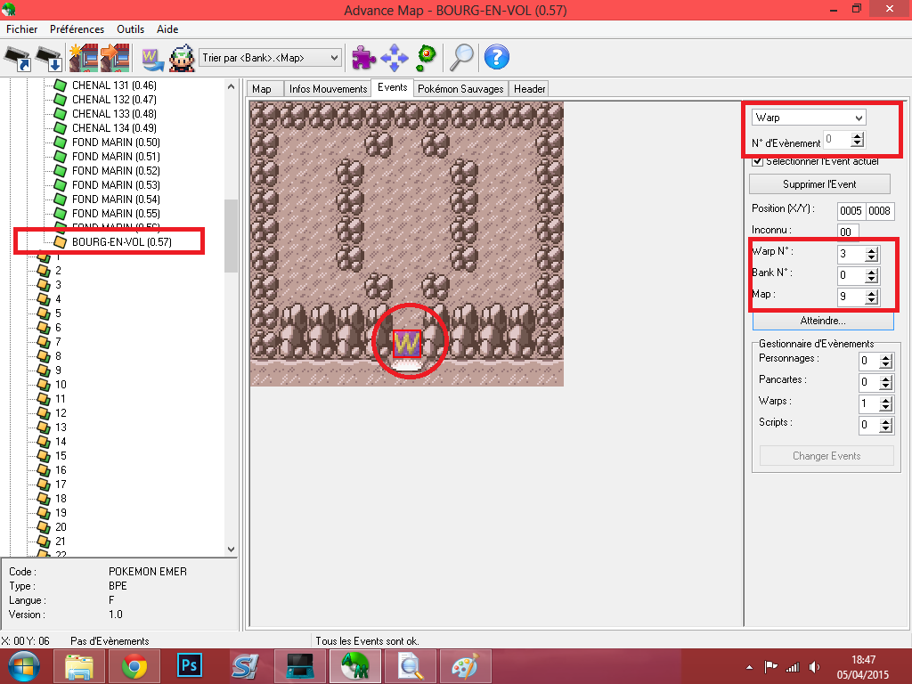Adjust the Pancartes count stepper
The height and width of the screenshot is (684, 912).
point(885,382)
